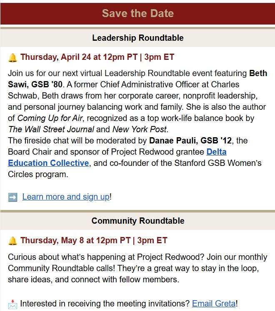
Task: Follow the Learn more and sign up link
Action: tap(66, 197)
